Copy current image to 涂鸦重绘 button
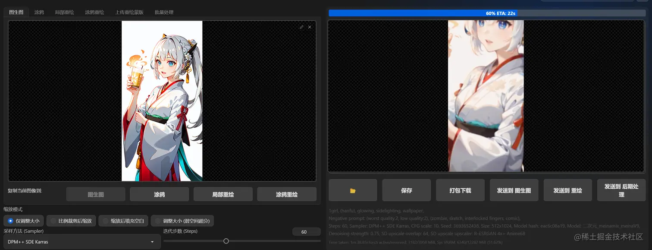Screen dimensions: 652x250 287,194
